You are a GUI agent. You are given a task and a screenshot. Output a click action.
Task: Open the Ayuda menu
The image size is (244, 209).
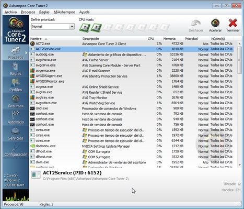coord(84,12)
